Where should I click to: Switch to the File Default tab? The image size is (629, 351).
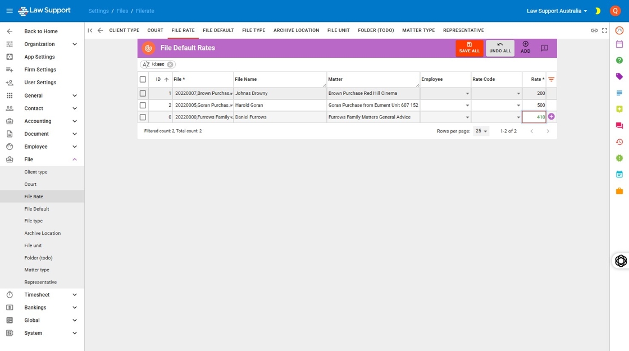(218, 30)
